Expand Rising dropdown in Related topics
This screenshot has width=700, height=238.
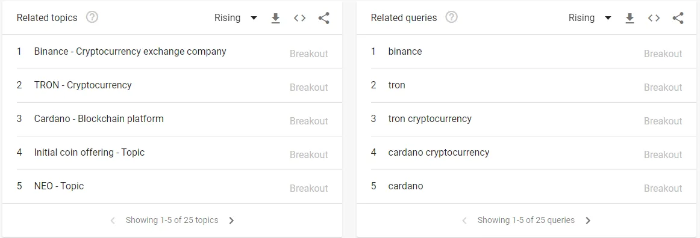tap(236, 18)
